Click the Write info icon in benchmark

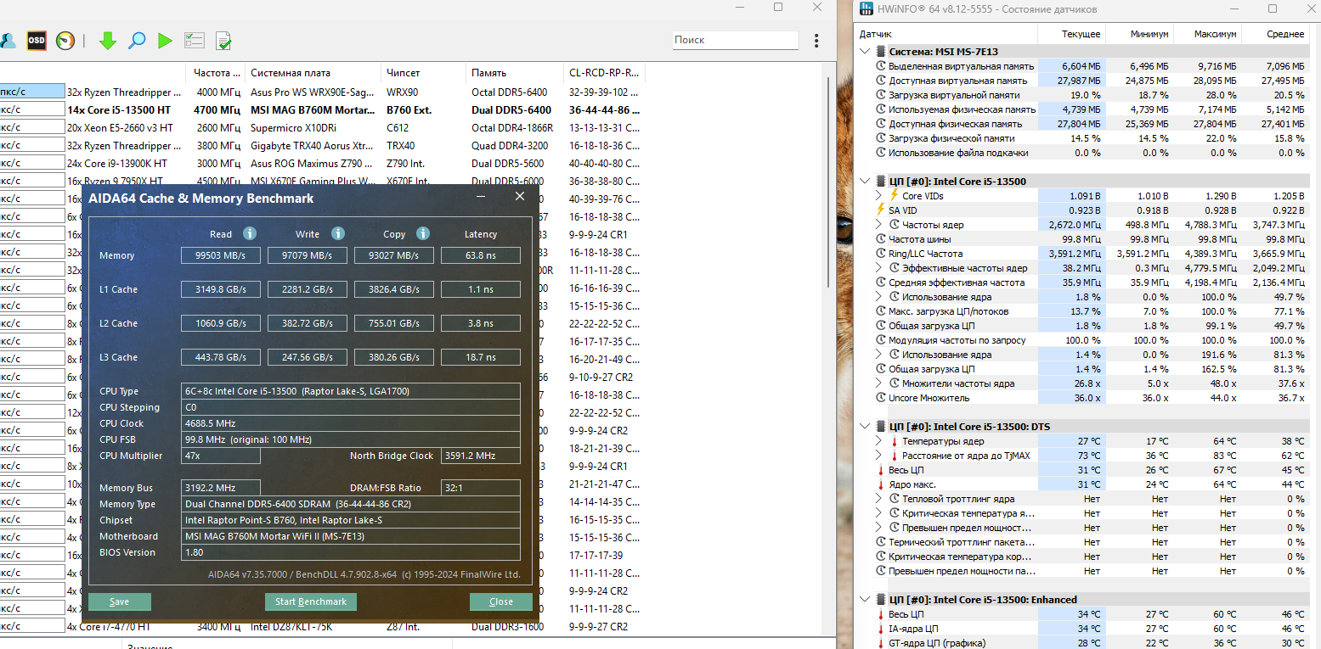(x=338, y=233)
